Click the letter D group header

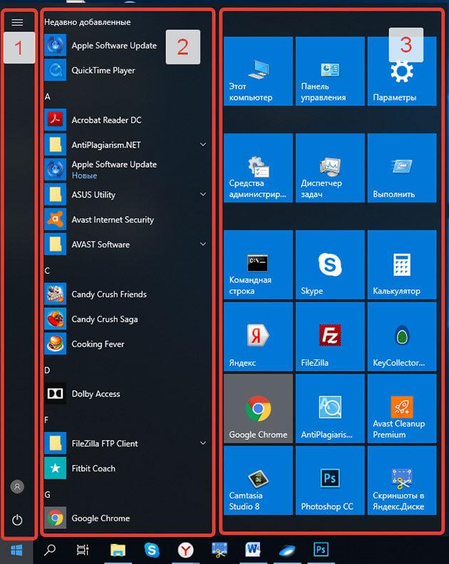click(48, 370)
